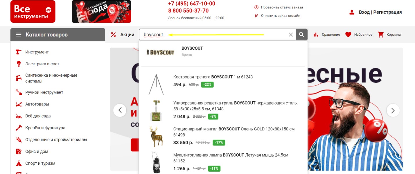Click the Все инструменты logo
415x174 pixels.
tap(33, 12)
